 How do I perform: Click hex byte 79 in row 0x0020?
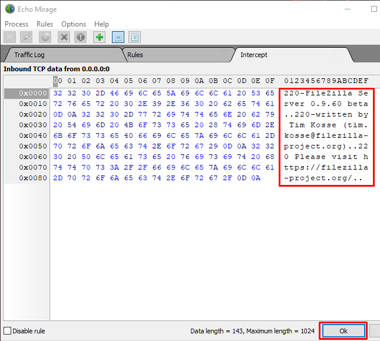click(270, 114)
